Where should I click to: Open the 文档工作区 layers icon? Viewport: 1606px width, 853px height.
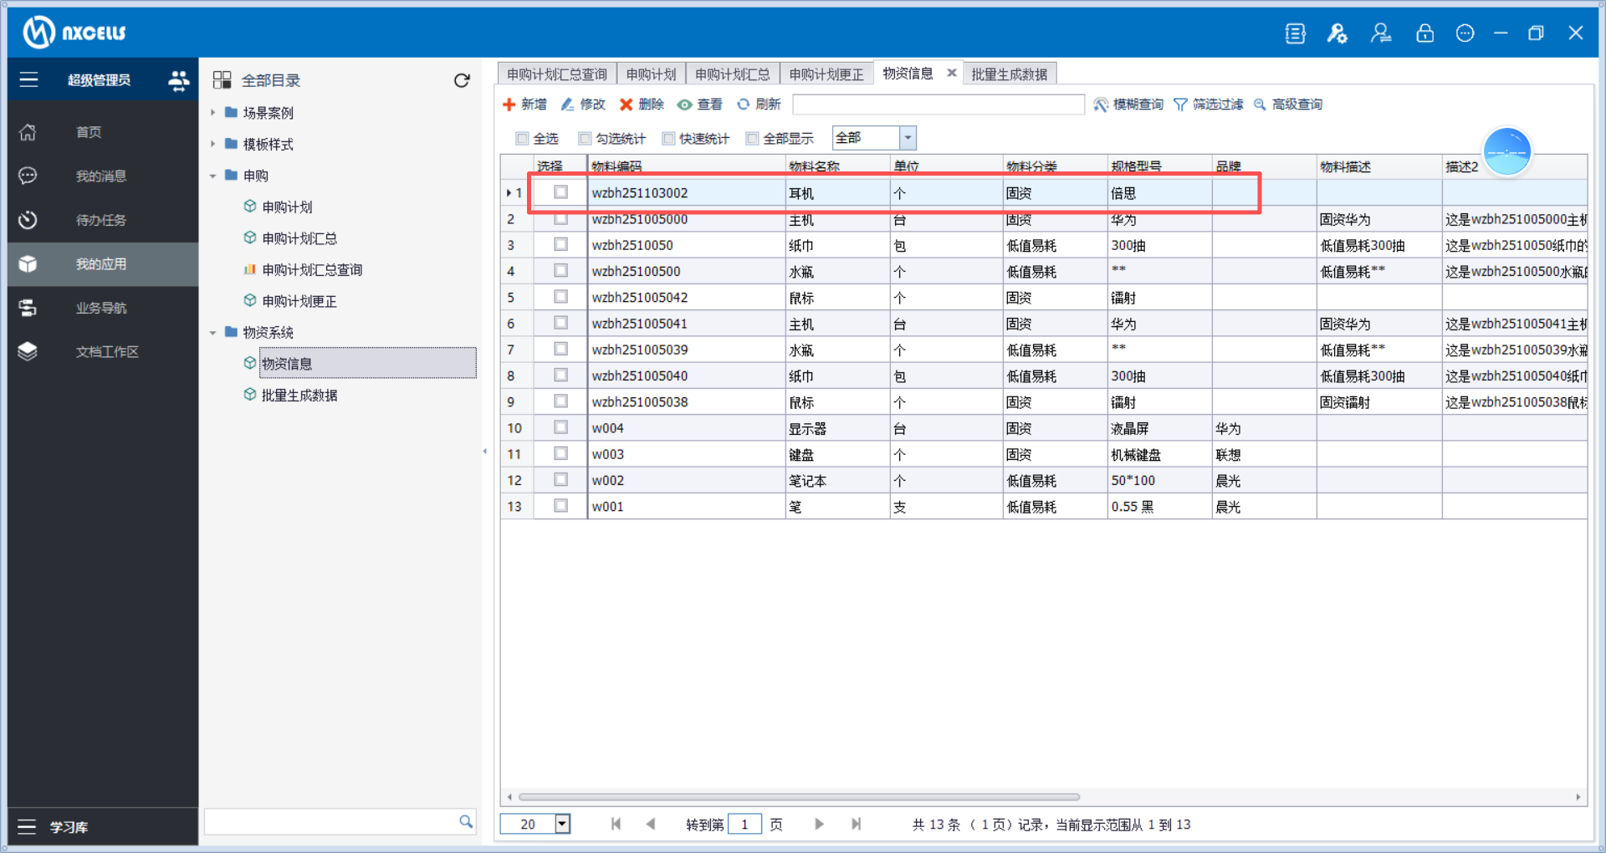pos(28,351)
